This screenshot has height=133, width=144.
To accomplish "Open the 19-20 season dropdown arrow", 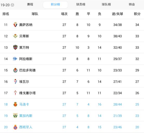I will coord(12,5).
